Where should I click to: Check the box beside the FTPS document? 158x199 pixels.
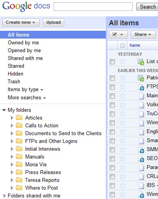click(112, 87)
